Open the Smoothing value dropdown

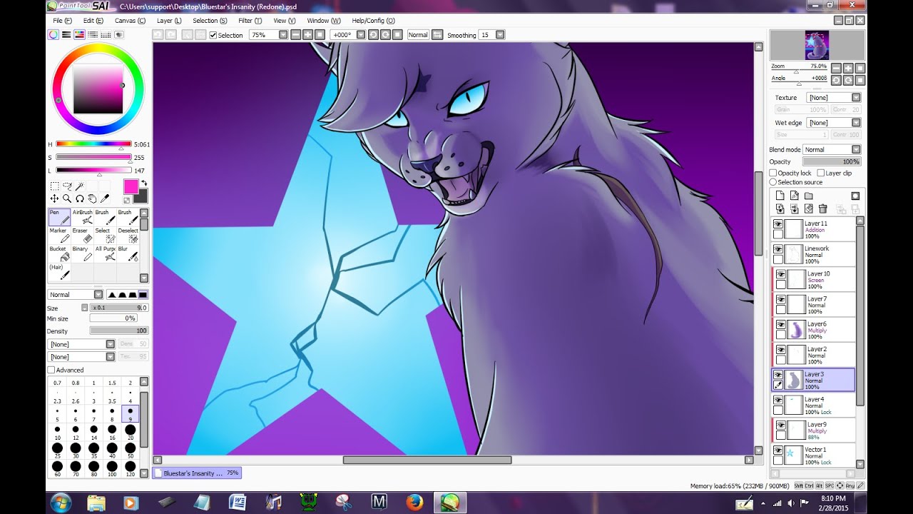pos(500,34)
